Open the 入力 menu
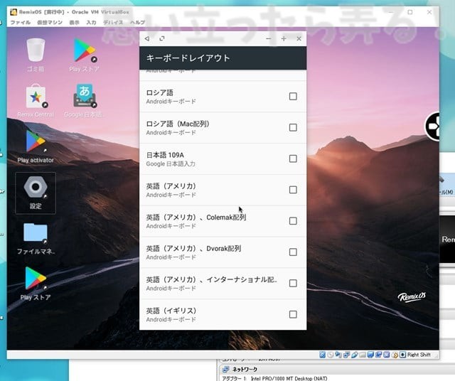 pyautogui.click(x=91, y=22)
